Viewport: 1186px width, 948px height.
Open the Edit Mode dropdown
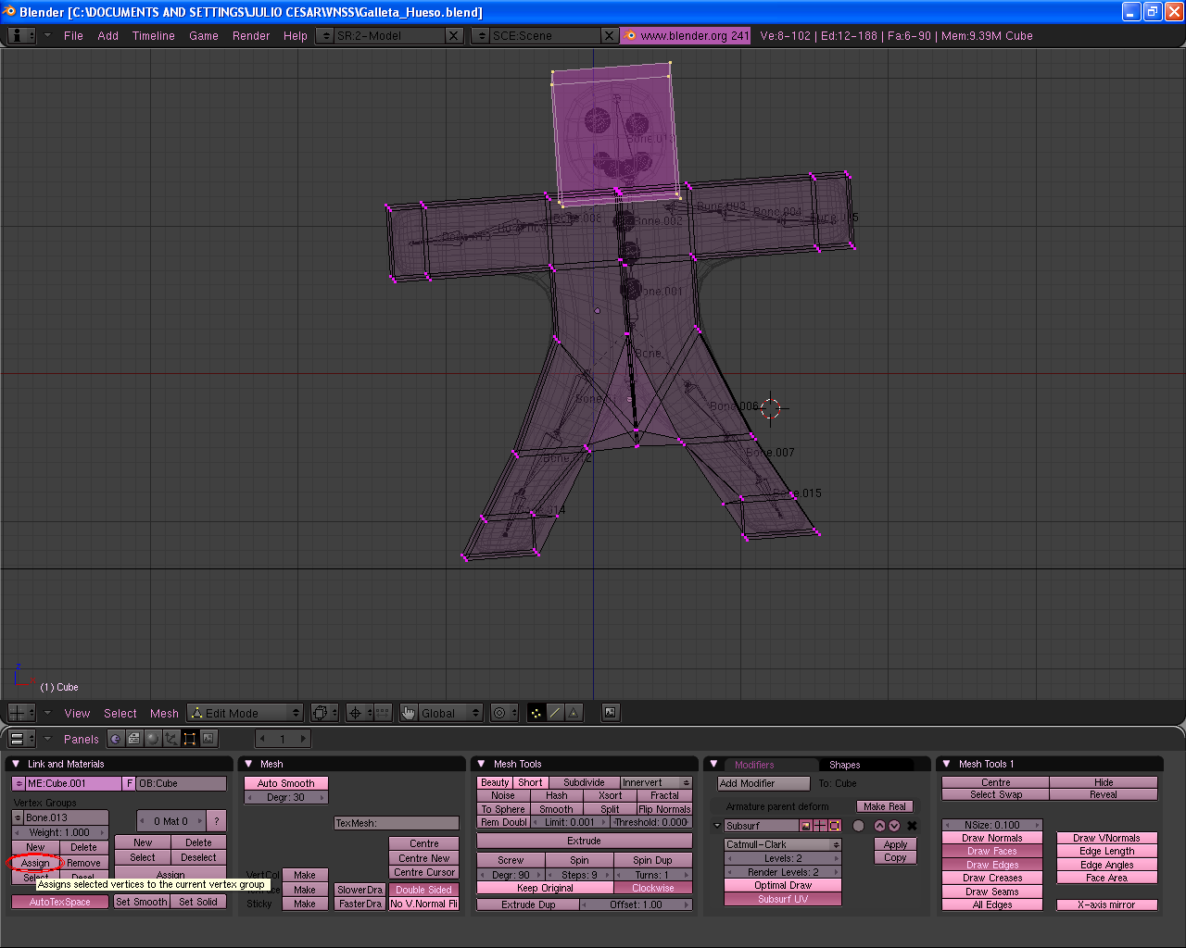pyautogui.click(x=246, y=713)
